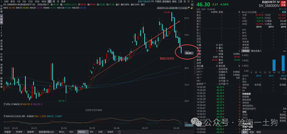Open the help question mark icon

(x=188, y=2)
